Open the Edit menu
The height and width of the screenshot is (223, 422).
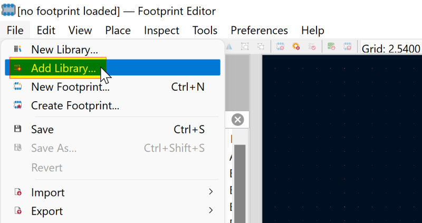coord(46,31)
